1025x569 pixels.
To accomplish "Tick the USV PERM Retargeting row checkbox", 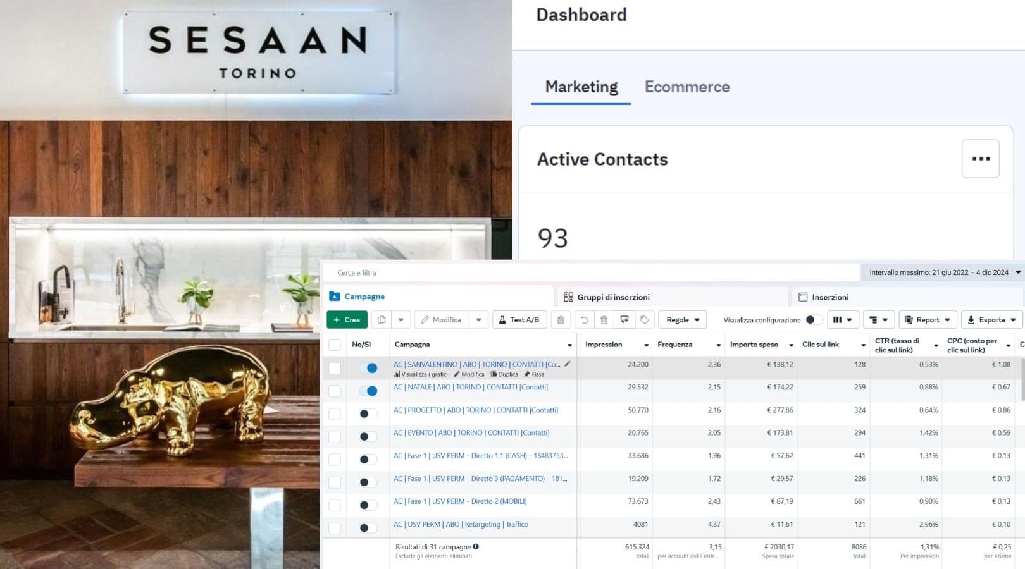I will [x=335, y=528].
